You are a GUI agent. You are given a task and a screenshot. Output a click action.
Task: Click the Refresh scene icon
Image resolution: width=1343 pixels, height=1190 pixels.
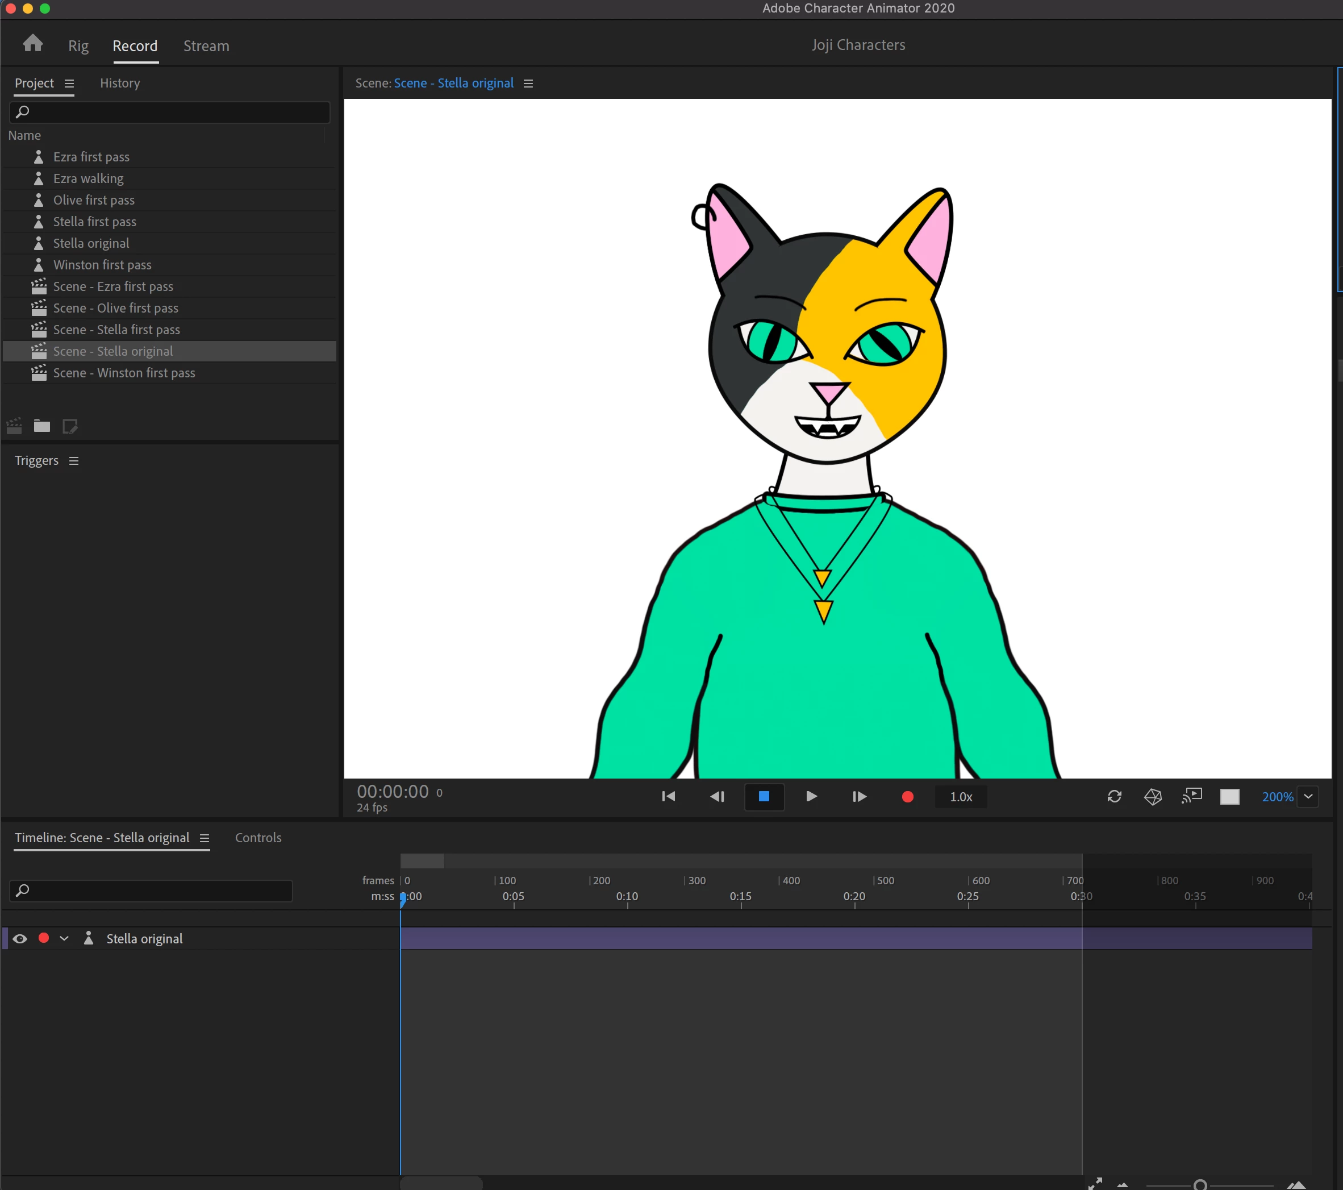point(1115,796)
